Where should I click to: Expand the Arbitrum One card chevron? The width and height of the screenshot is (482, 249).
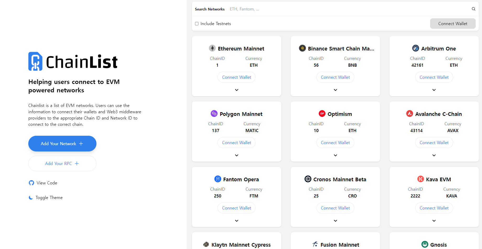(x=434, y=90)
